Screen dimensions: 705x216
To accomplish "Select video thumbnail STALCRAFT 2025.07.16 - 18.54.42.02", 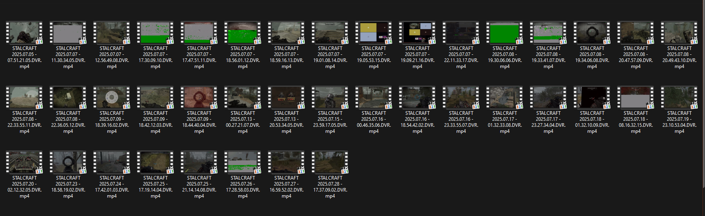I will point(417,97).
